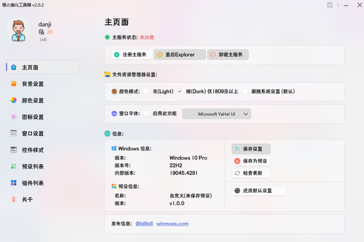
Task: Enable 启用此功能 for window font
Action: tap(146, 113)
